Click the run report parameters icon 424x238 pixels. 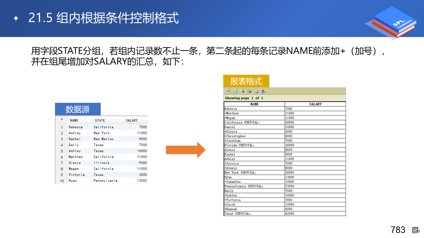[x=235, y=91]
